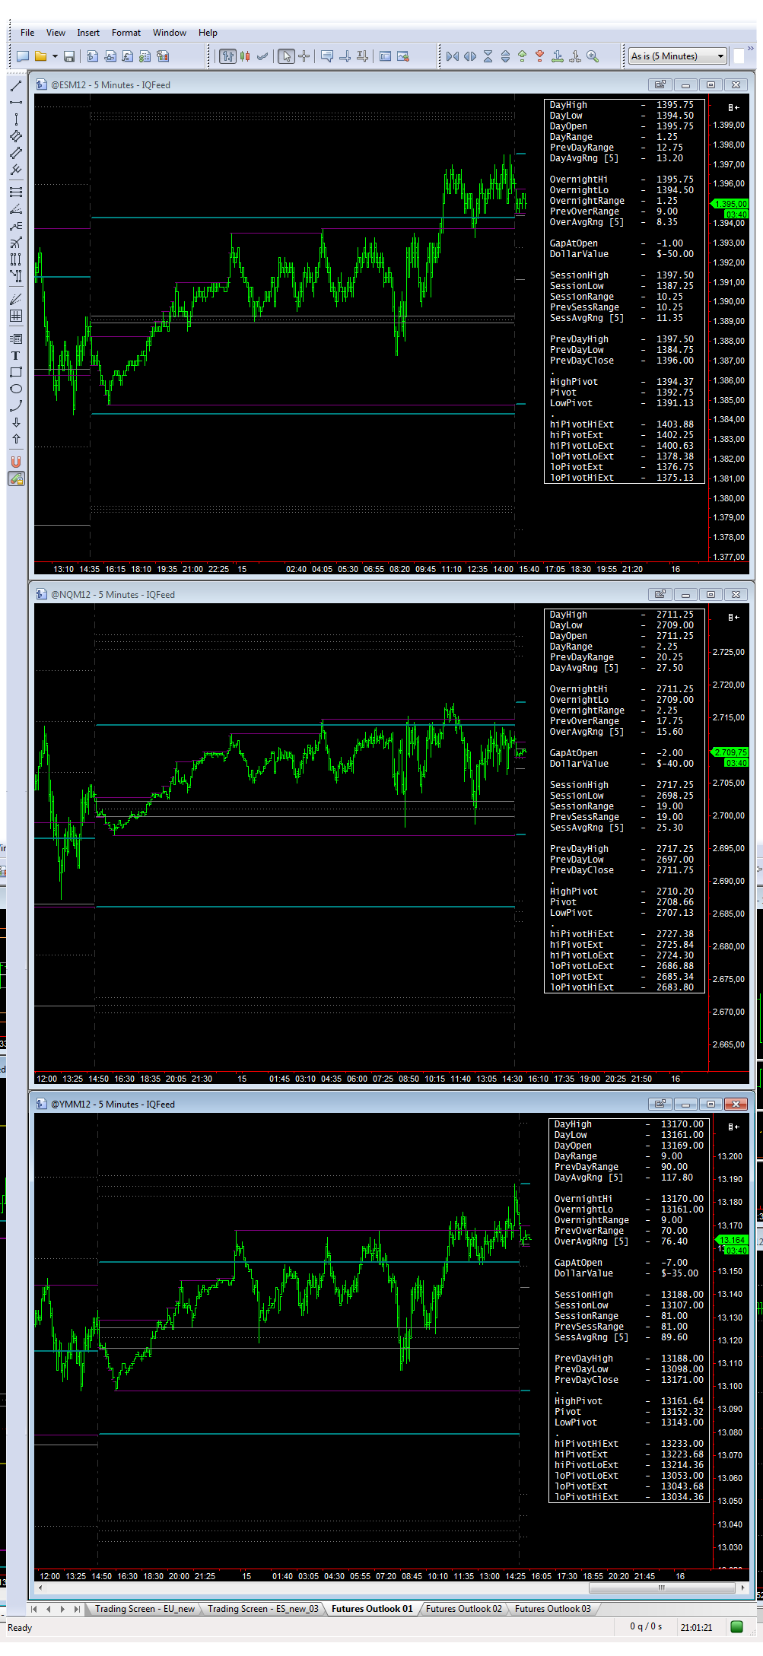This screenshot has height=1656, width=763.
Task: Click the Compress price scale hourglass icon
Action: coord(488,56)
